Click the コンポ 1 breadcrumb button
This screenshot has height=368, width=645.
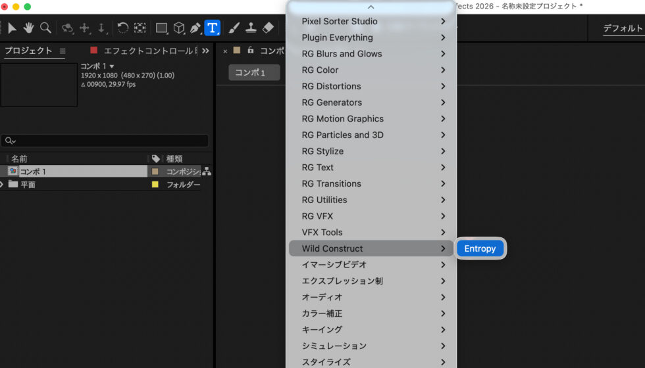(254, 73)
